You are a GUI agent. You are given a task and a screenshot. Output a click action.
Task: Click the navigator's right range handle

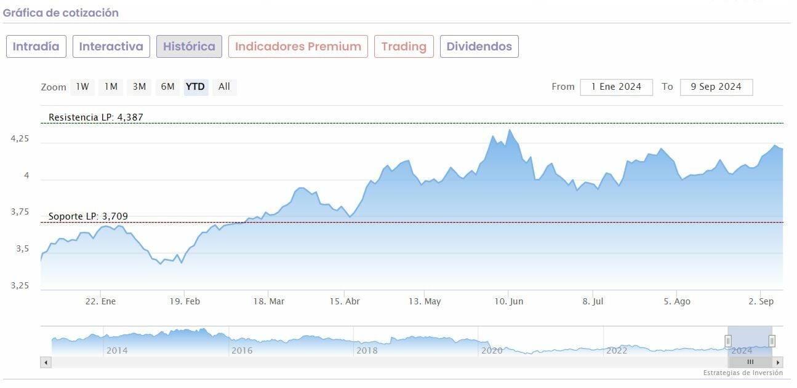pyautogui.click(x=772, y=341)
